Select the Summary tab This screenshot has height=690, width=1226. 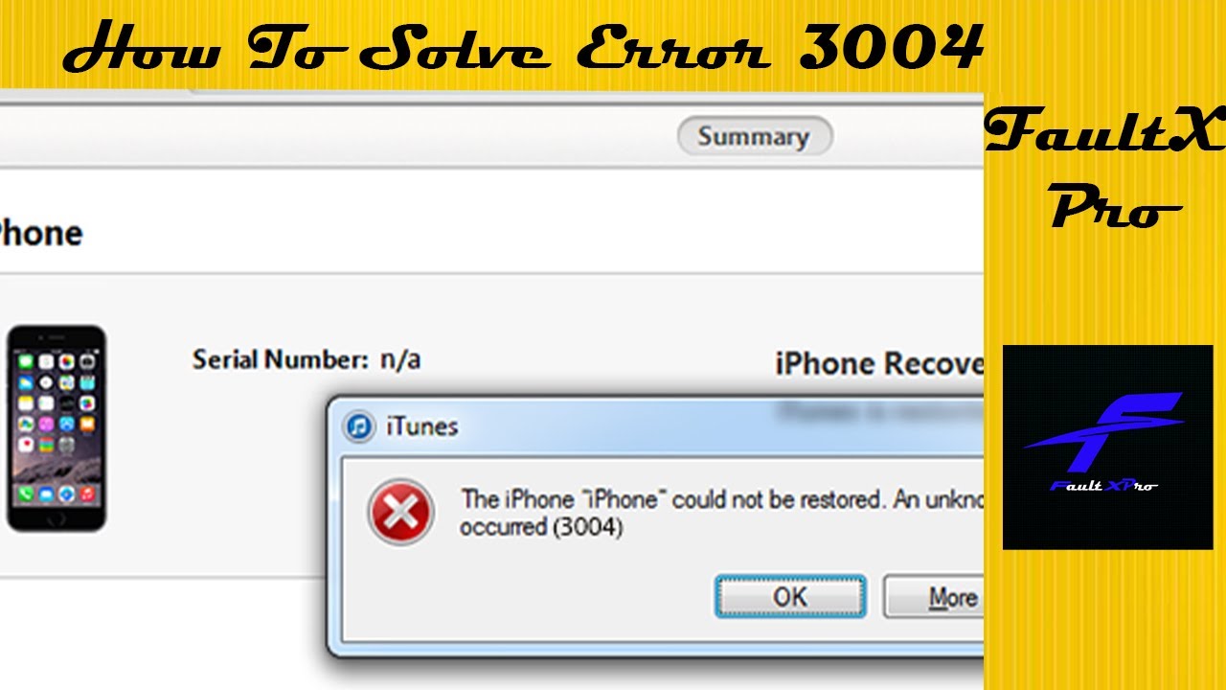754,137
